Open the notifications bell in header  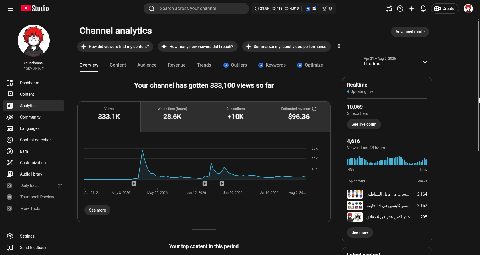click(423, 9)
